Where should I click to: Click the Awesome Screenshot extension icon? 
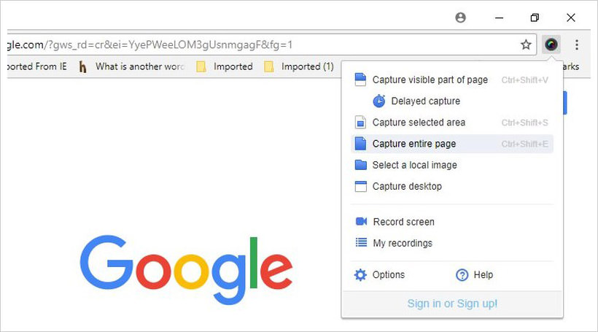[551, 45]
